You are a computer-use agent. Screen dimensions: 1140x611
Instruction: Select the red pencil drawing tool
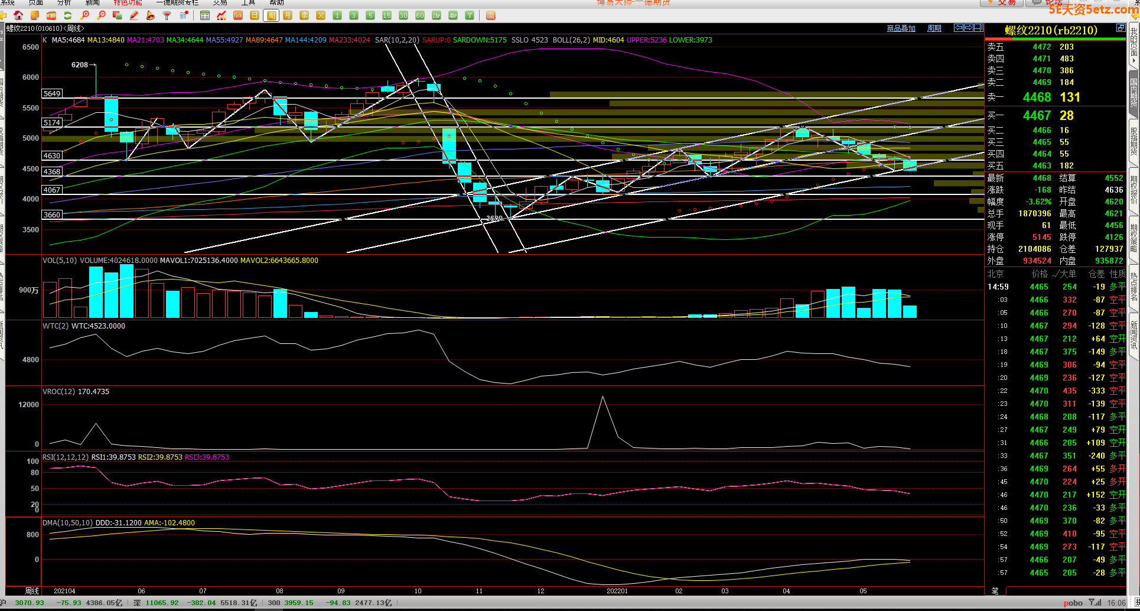pos(134,15)
